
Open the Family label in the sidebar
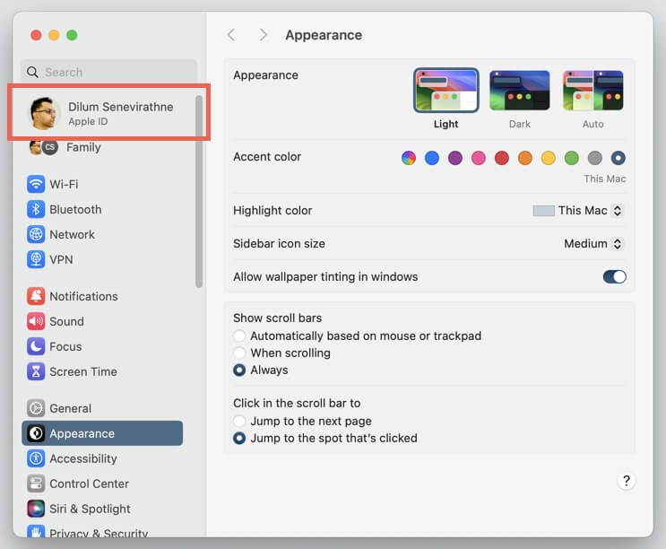pos(83,147)
